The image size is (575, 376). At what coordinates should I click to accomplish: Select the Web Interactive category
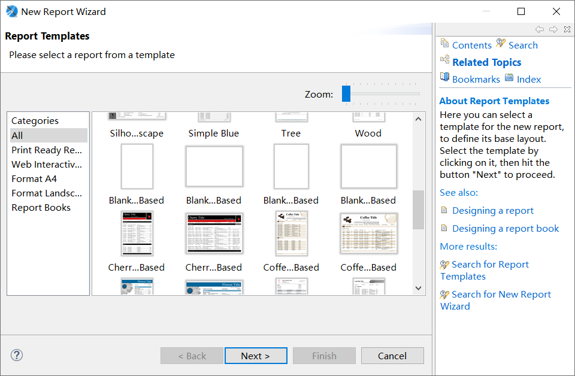coord(47,164)
